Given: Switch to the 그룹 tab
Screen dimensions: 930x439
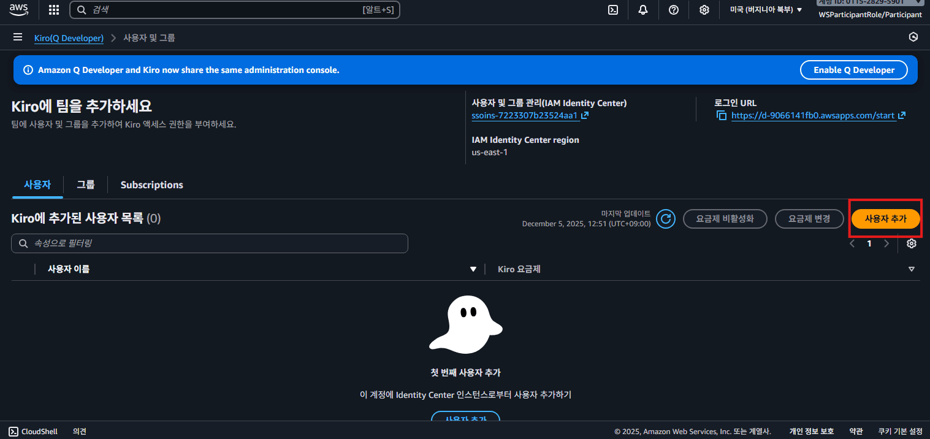Looking at the screenshot, I should click(86, 185).
